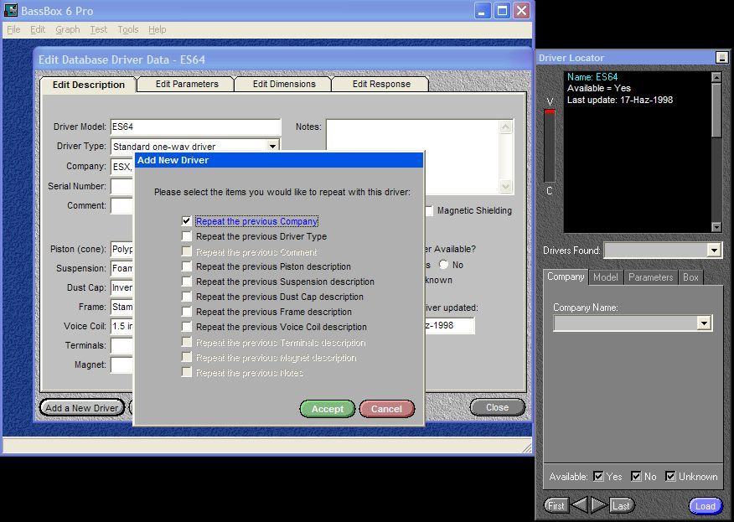Enable Repeat the previous Voice Coil description
The image size is (734, 522).
tap(187, 327)
